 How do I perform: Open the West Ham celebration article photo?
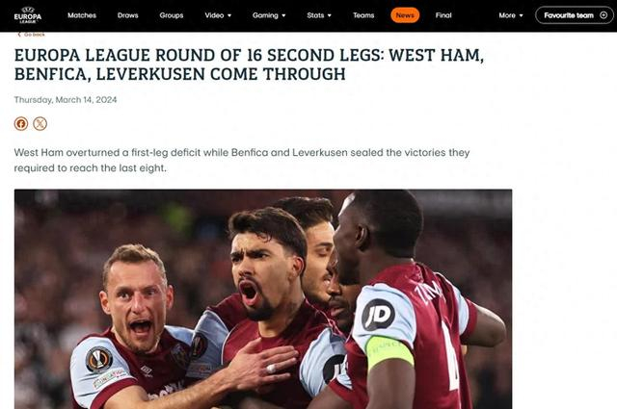click(263, 299)
